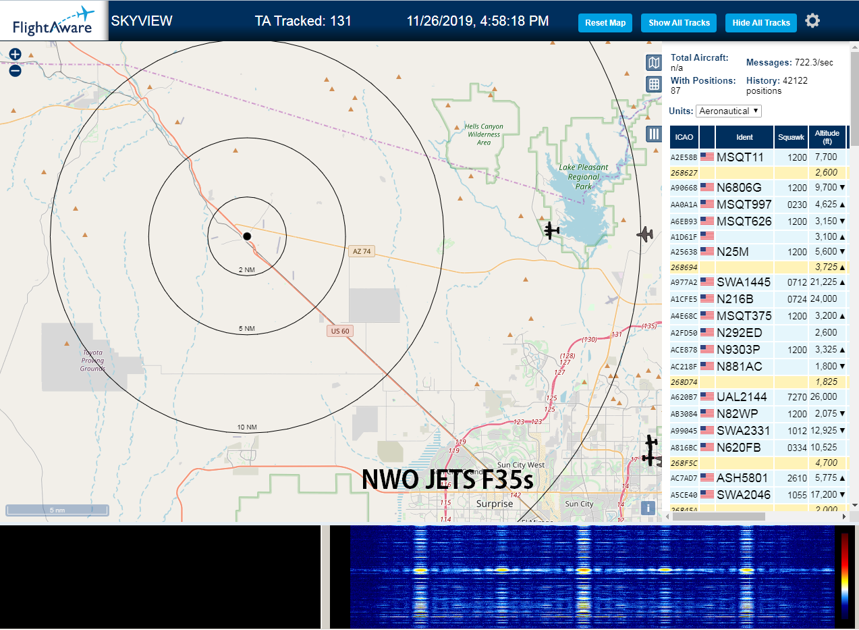The image size is (859, 630).
Task: Click the FlightAware logo
Action: pyautogui.click(x=54, y=21)
